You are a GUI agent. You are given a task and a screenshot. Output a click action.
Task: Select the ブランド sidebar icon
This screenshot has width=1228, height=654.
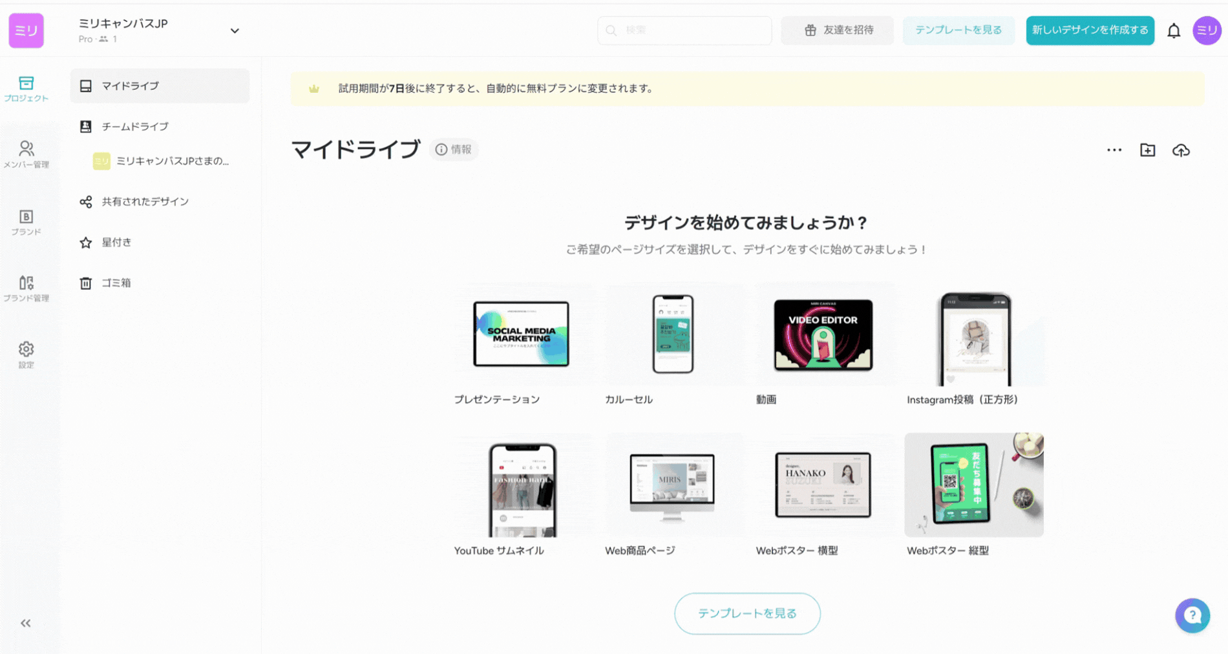click(x=26, y=223)
